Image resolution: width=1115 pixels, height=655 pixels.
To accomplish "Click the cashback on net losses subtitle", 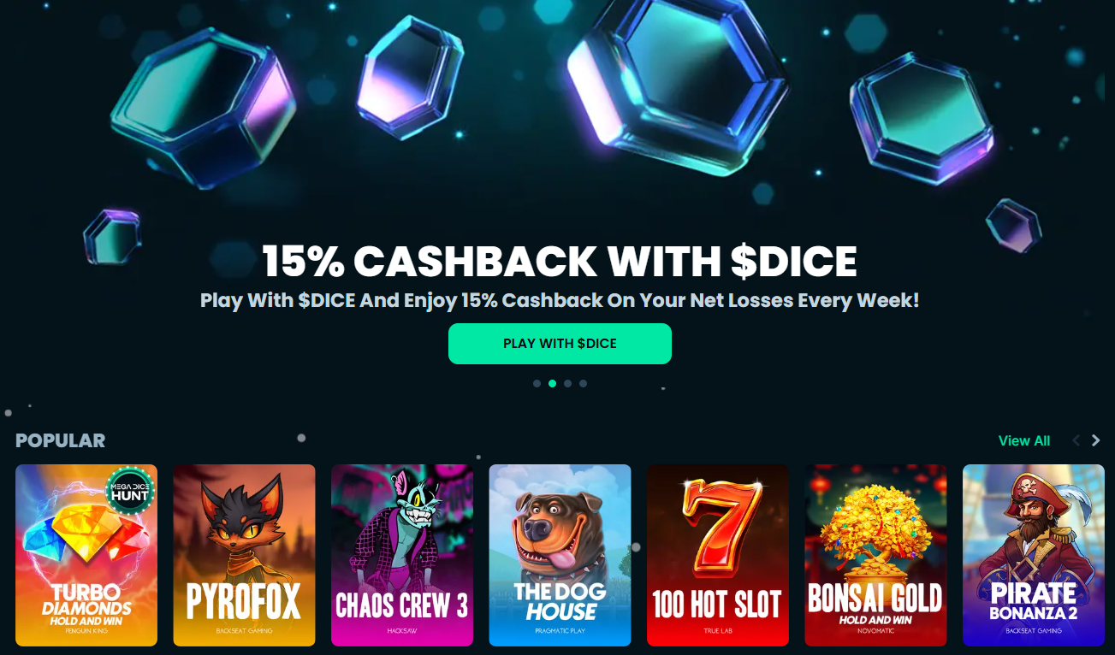I will tap(560, 301).
